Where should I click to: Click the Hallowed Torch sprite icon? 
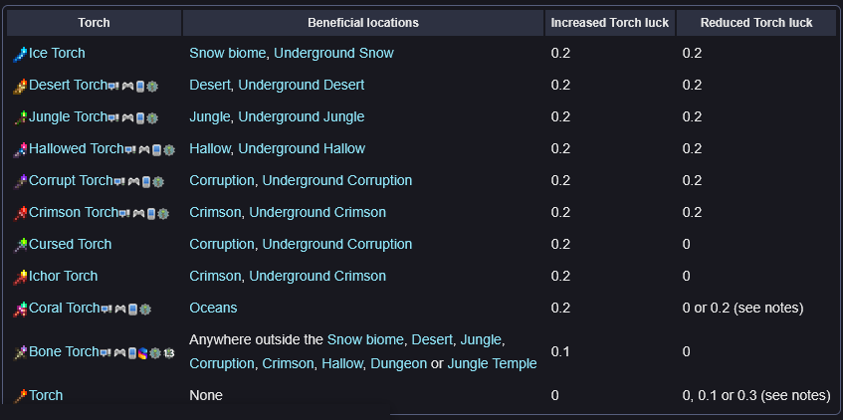click(20, 149)
